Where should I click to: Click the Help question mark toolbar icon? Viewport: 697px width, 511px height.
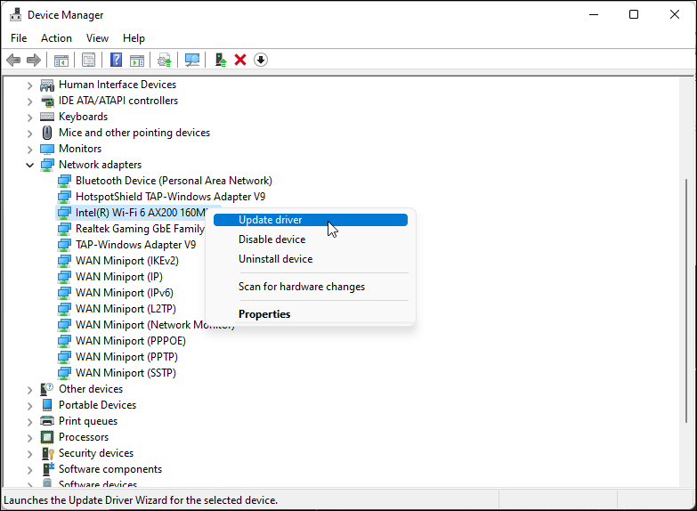116,60
